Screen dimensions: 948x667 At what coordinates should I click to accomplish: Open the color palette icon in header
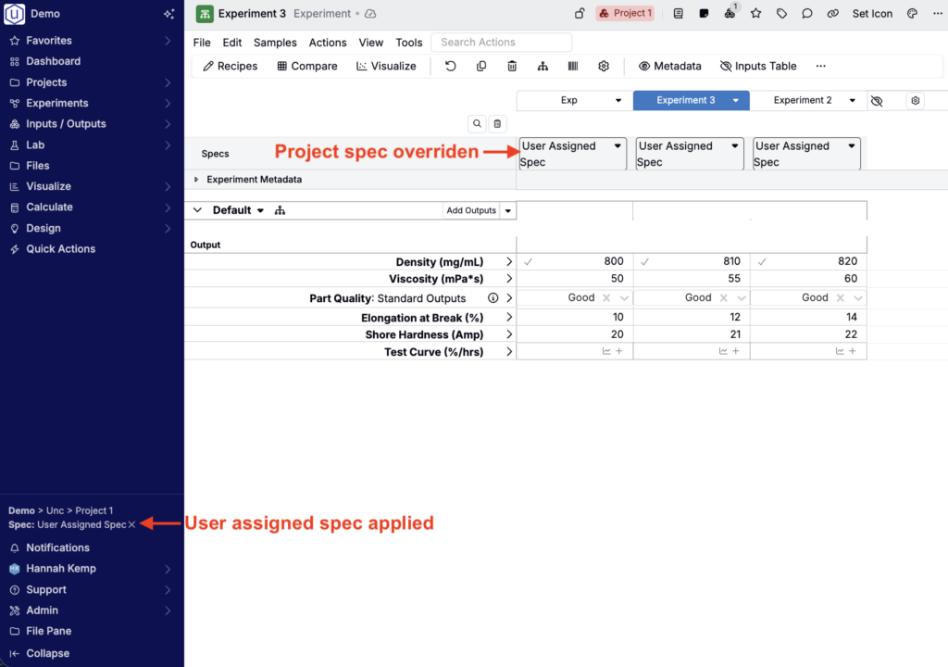pyautogui.click(x=912, y=14)
